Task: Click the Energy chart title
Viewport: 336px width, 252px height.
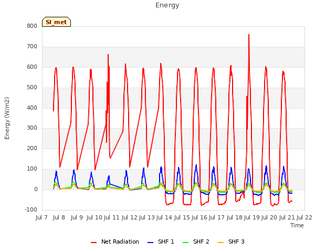Action: [167, 5]
